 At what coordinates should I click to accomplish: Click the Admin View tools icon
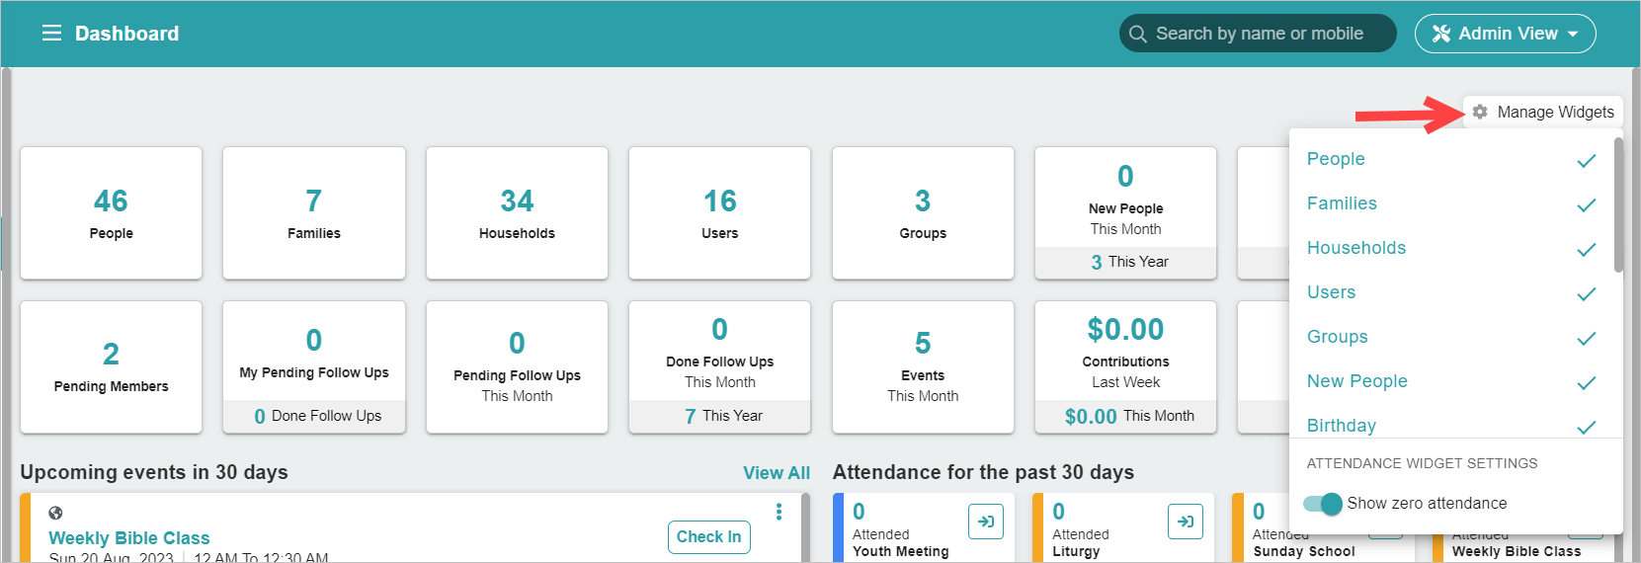click(x=1441, y=34)
